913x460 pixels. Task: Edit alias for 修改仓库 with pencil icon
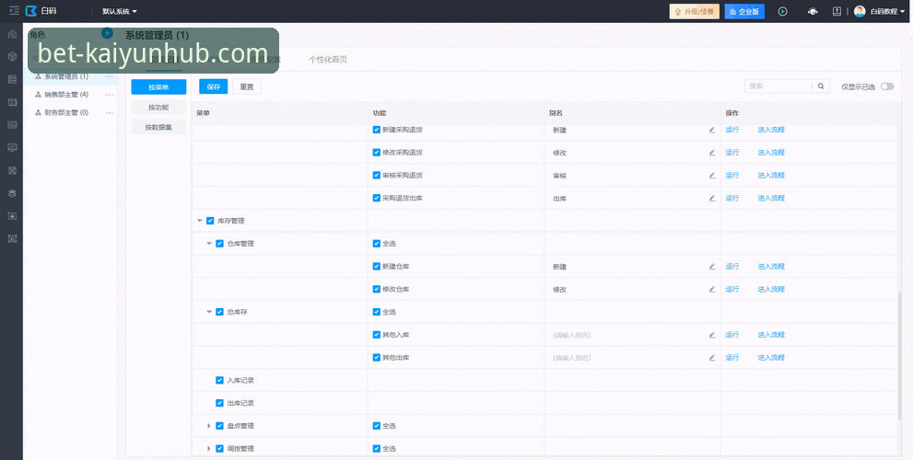(711, 289)
